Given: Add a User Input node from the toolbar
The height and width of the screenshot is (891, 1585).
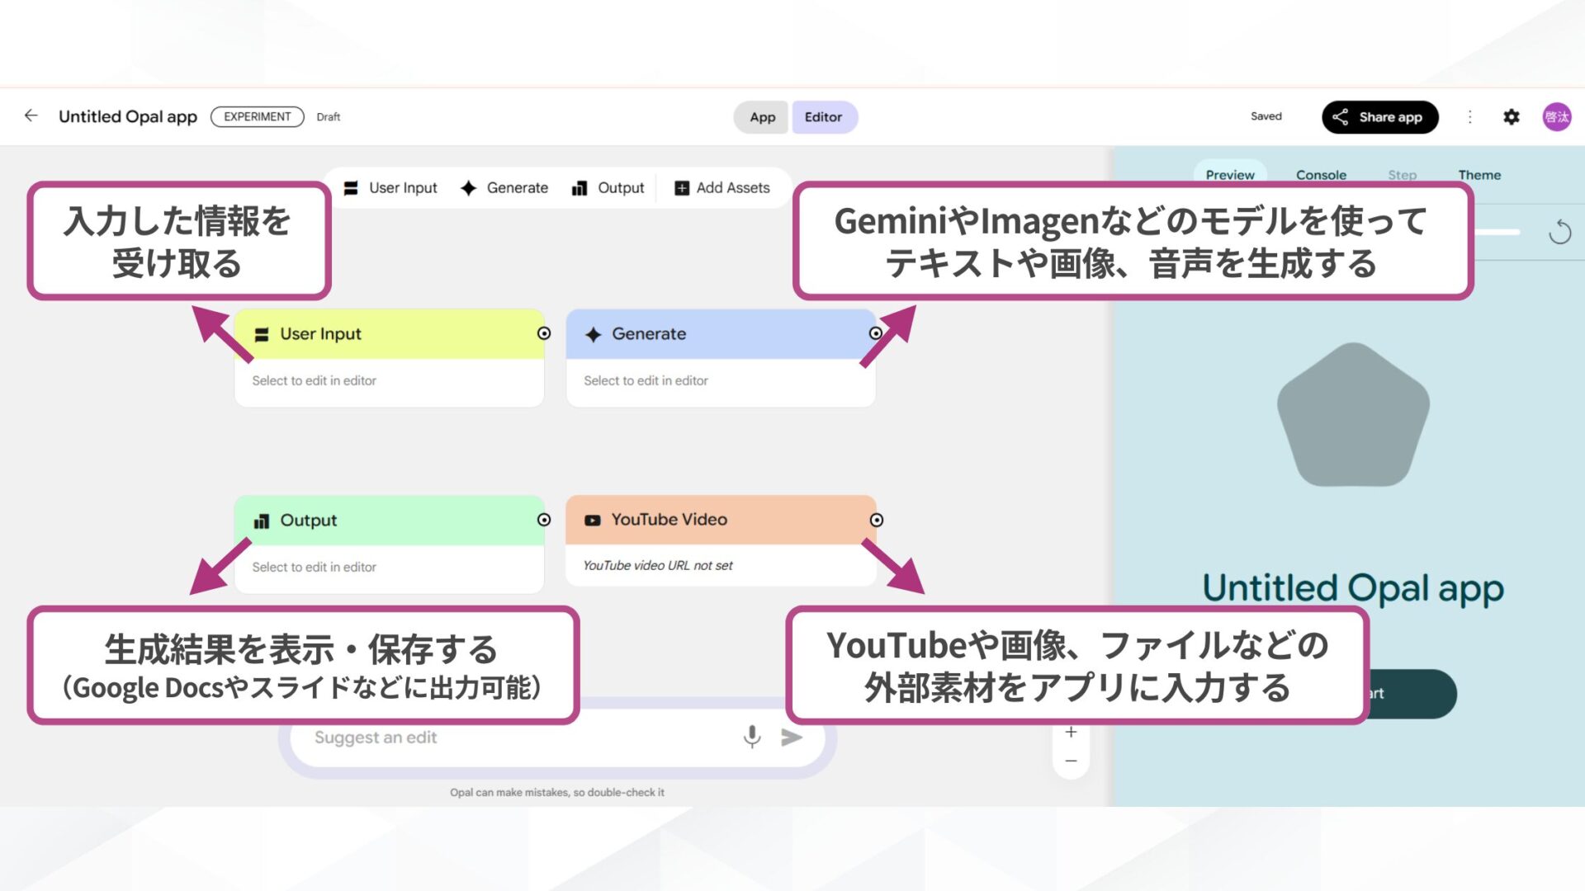Looking at the screenshot, I should click(x=390, y=187).
